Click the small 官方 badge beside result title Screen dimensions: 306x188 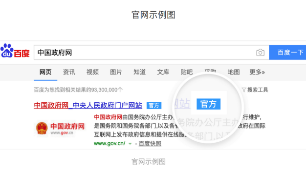click(x=154, y=106)
